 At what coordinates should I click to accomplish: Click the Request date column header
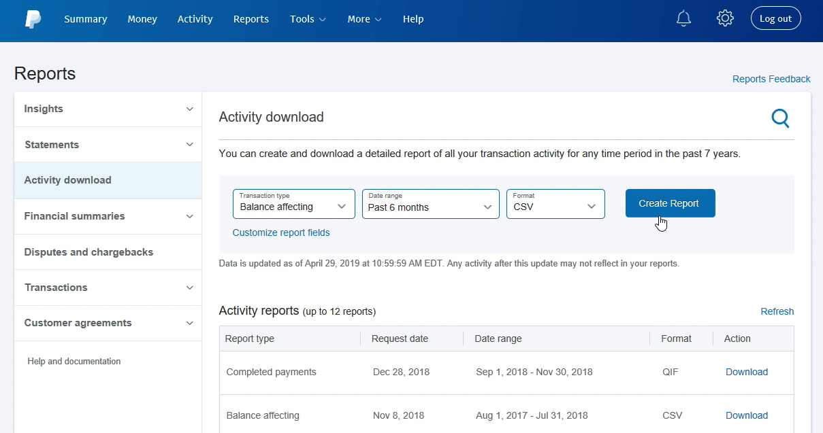click(x=400, y=339)
